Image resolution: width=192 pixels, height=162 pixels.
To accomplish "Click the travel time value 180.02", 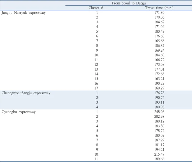I will click(159, 136).
